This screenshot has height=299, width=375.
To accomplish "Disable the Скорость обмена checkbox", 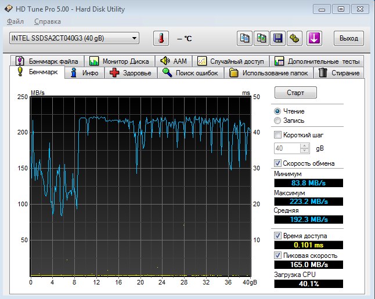I will pos(278,163).
